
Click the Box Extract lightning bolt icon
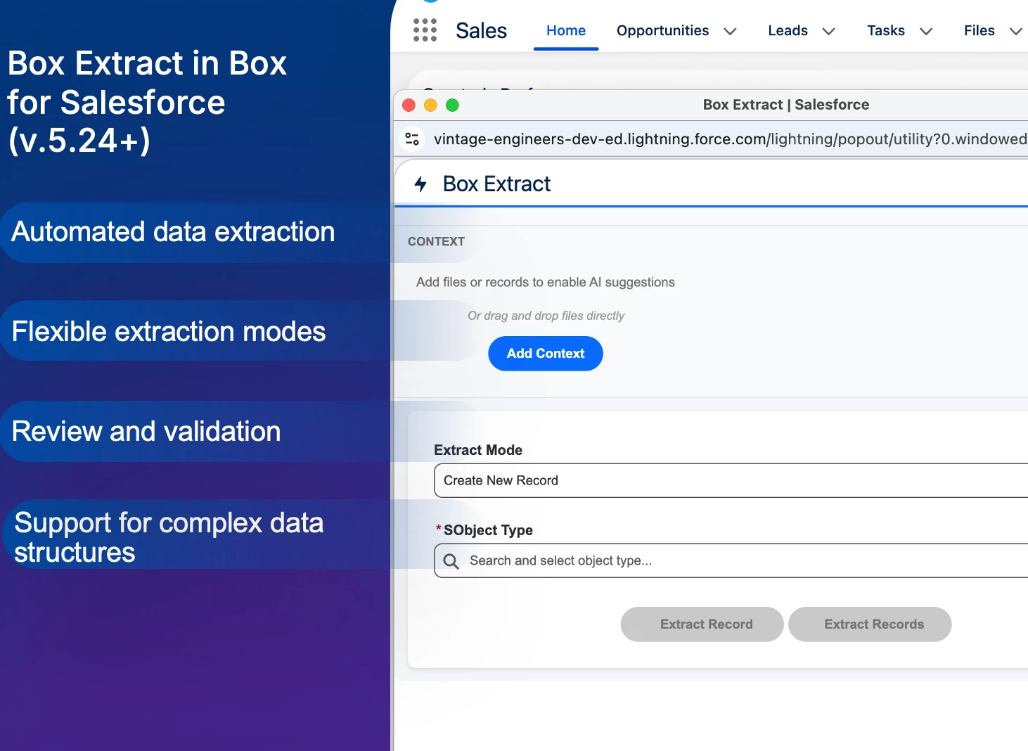[420, 184]
